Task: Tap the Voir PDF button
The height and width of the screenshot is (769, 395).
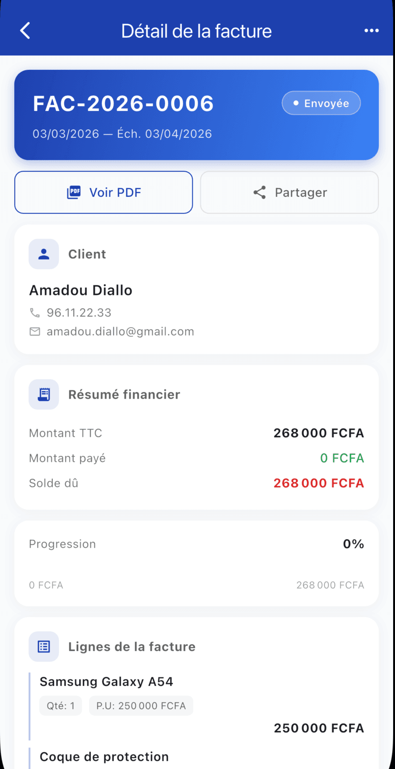Action: (104, 192)
